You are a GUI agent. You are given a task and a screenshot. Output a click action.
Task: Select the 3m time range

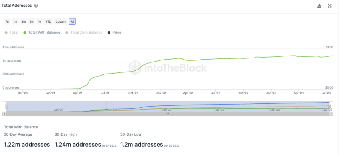coord(24,21)
